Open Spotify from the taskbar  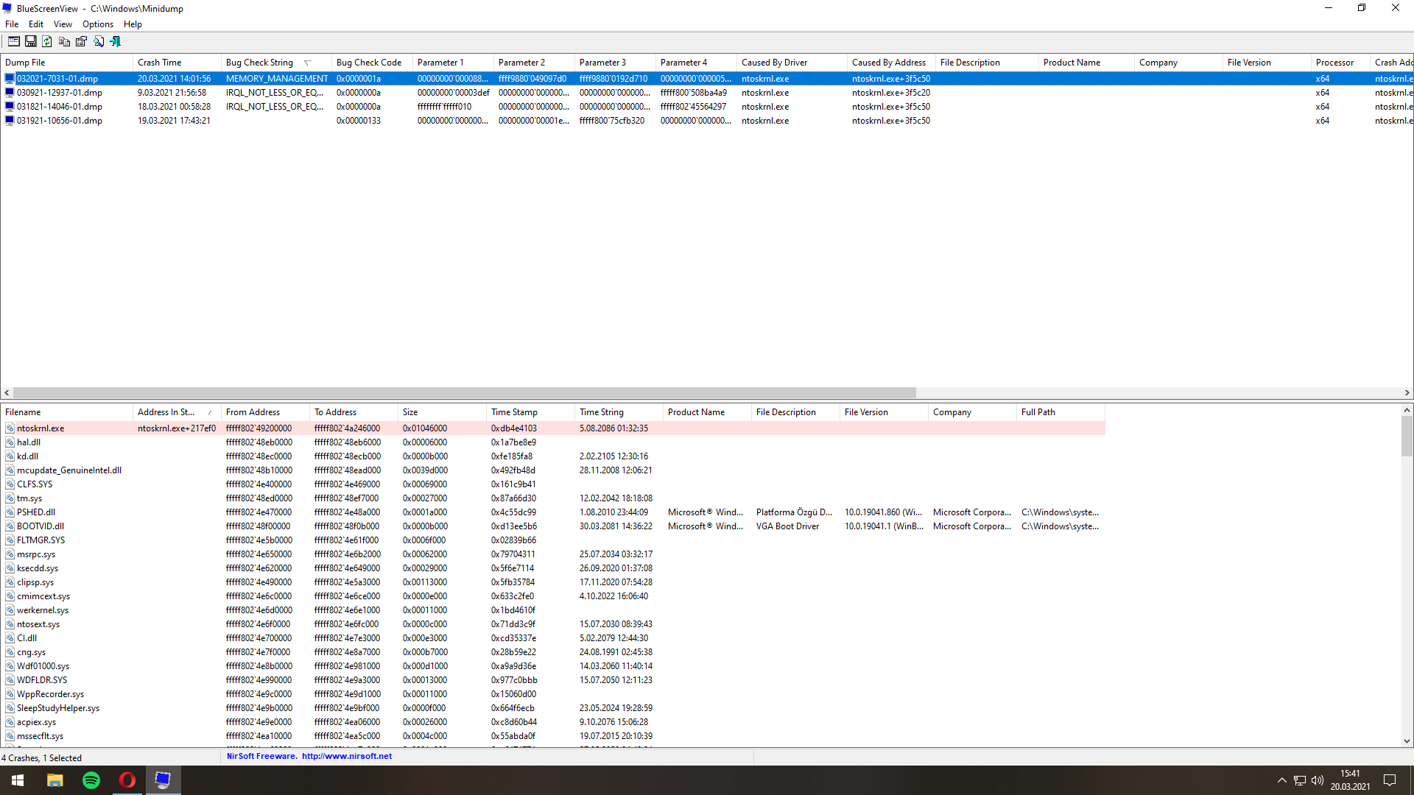pyautogui.click(x=91, y=780)
